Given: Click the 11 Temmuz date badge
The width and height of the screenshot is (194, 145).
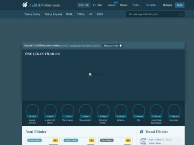Looking at the screenshot, I should point(174,116).
